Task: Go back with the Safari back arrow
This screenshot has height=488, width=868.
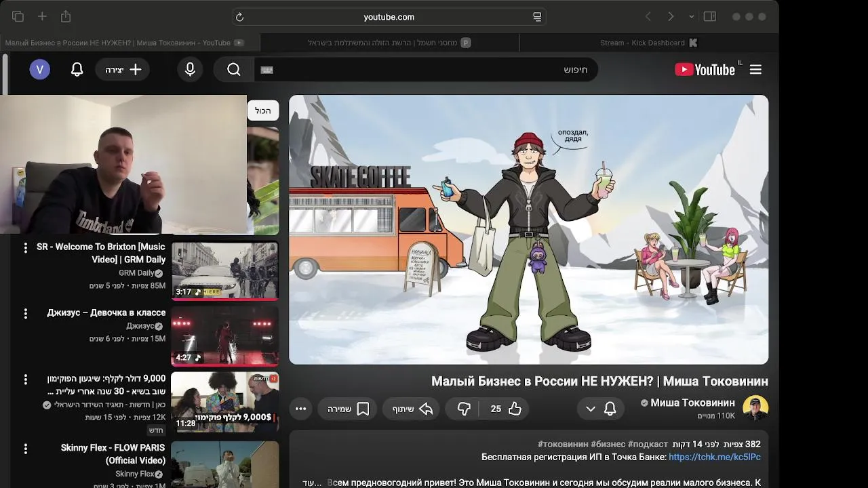Action: tap(648, 16)
